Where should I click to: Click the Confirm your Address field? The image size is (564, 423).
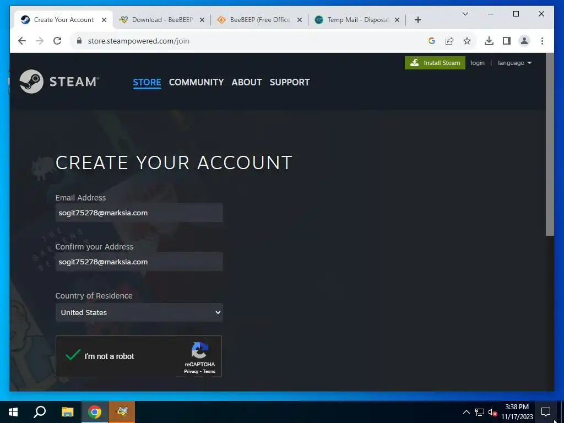139,262
